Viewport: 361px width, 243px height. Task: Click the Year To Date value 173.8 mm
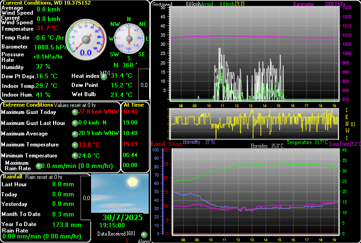(67, 225)
